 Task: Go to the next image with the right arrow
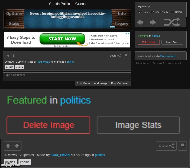click(x=153, y=22)
